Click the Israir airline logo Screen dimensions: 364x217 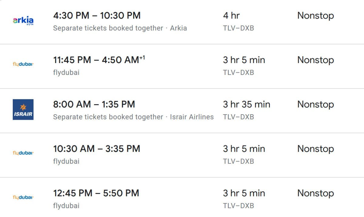[x=23, y=110]
